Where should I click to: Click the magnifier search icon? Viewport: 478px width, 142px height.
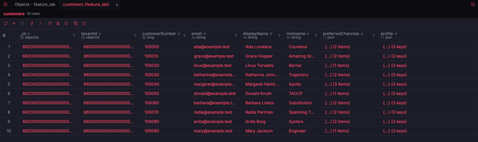[66, 23]
